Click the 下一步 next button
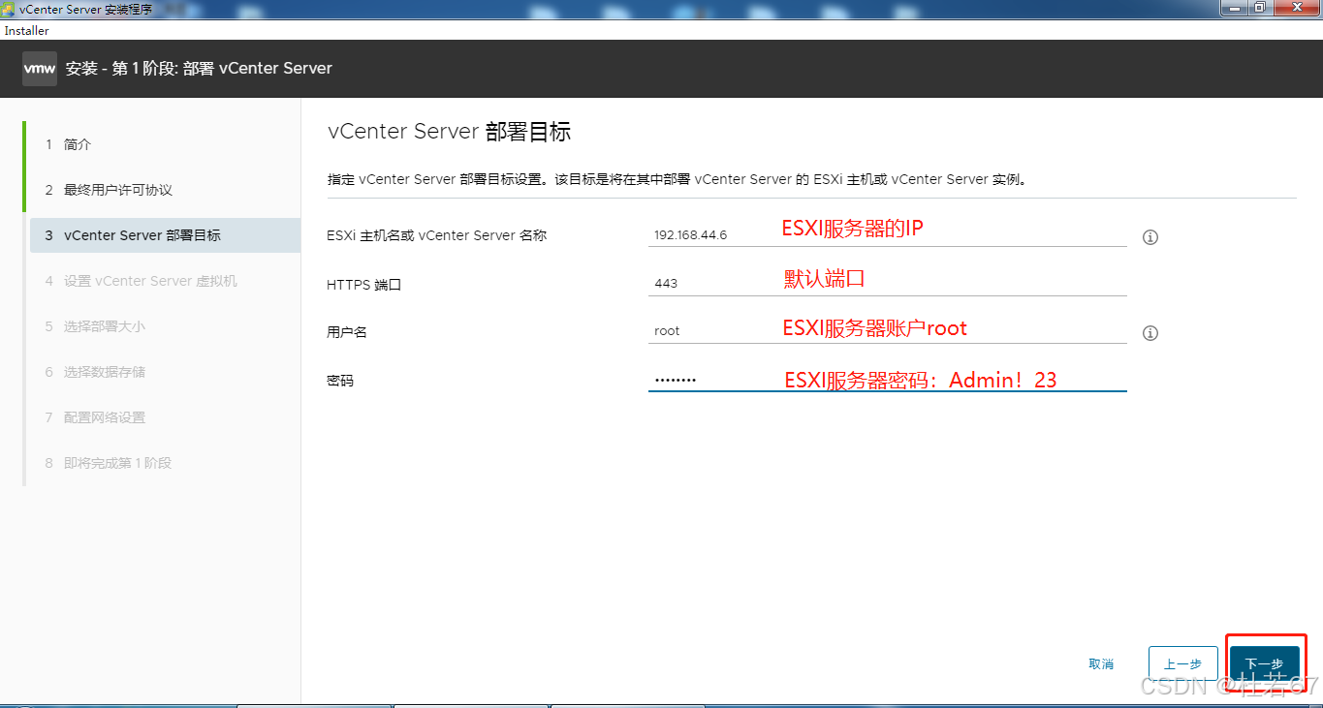This screenshot has height=708, width=1323. (x=1264, y=663)
